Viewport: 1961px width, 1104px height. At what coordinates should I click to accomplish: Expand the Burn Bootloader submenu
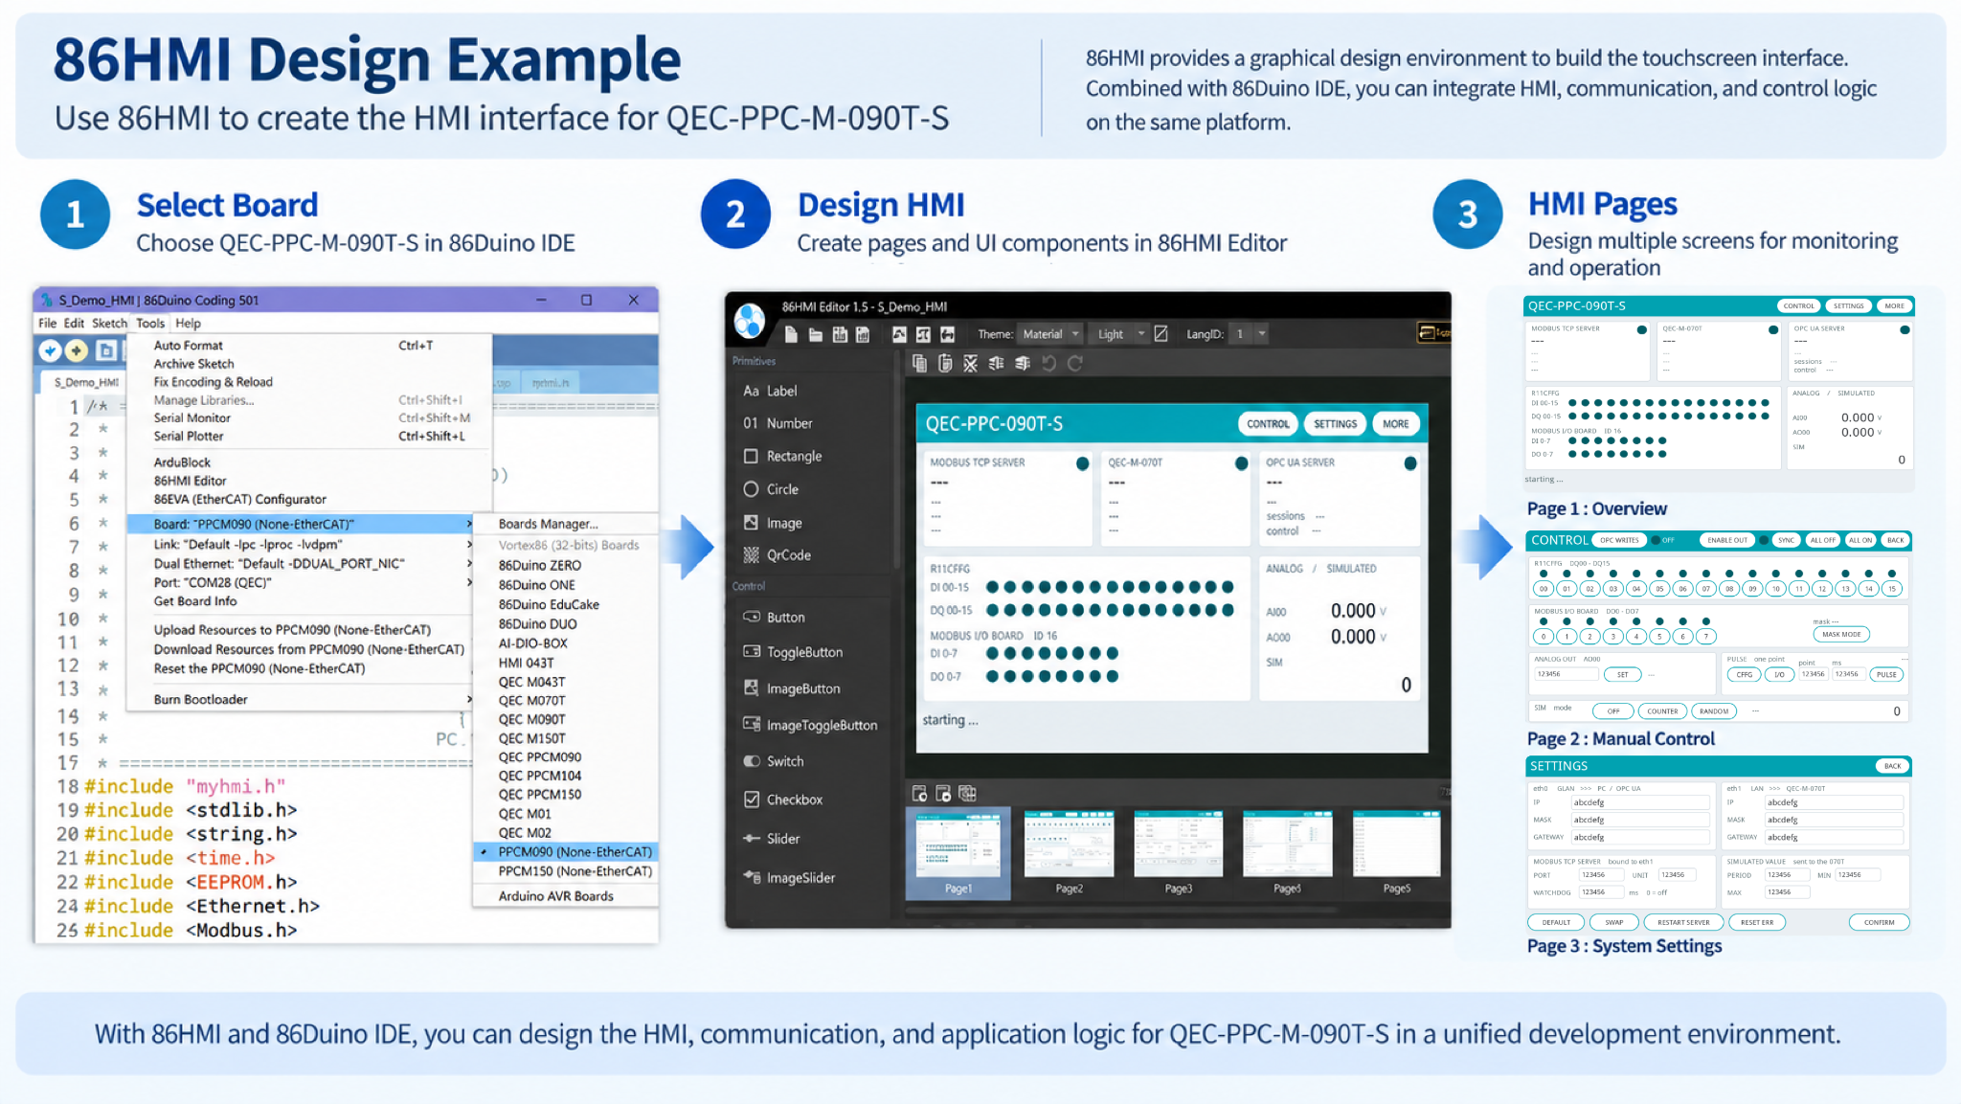pos(301,699)
